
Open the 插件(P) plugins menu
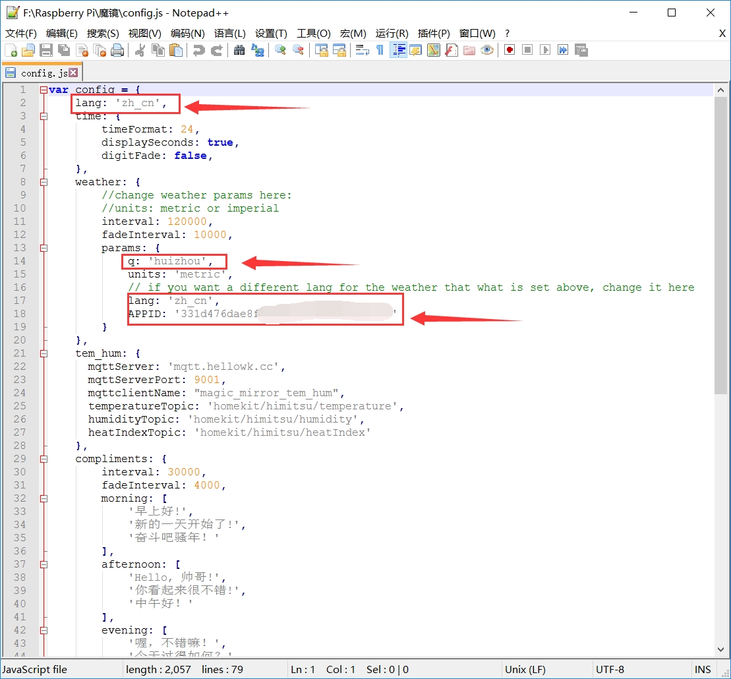[434, 33]
